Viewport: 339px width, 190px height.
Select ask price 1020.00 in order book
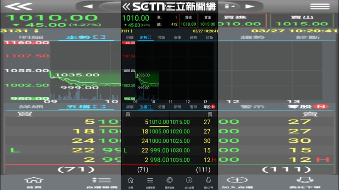(x=180, y=131)
